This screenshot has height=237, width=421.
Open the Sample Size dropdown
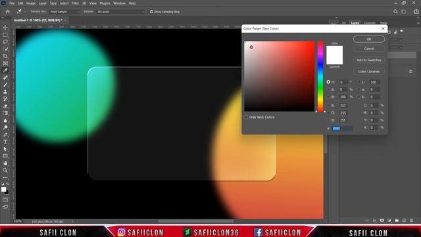(x=64, y=12)
